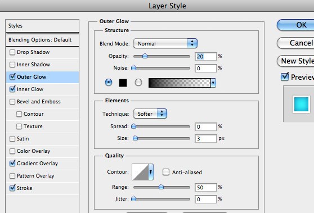
Task: Select the Styles list header
Action: coord(42,26)
